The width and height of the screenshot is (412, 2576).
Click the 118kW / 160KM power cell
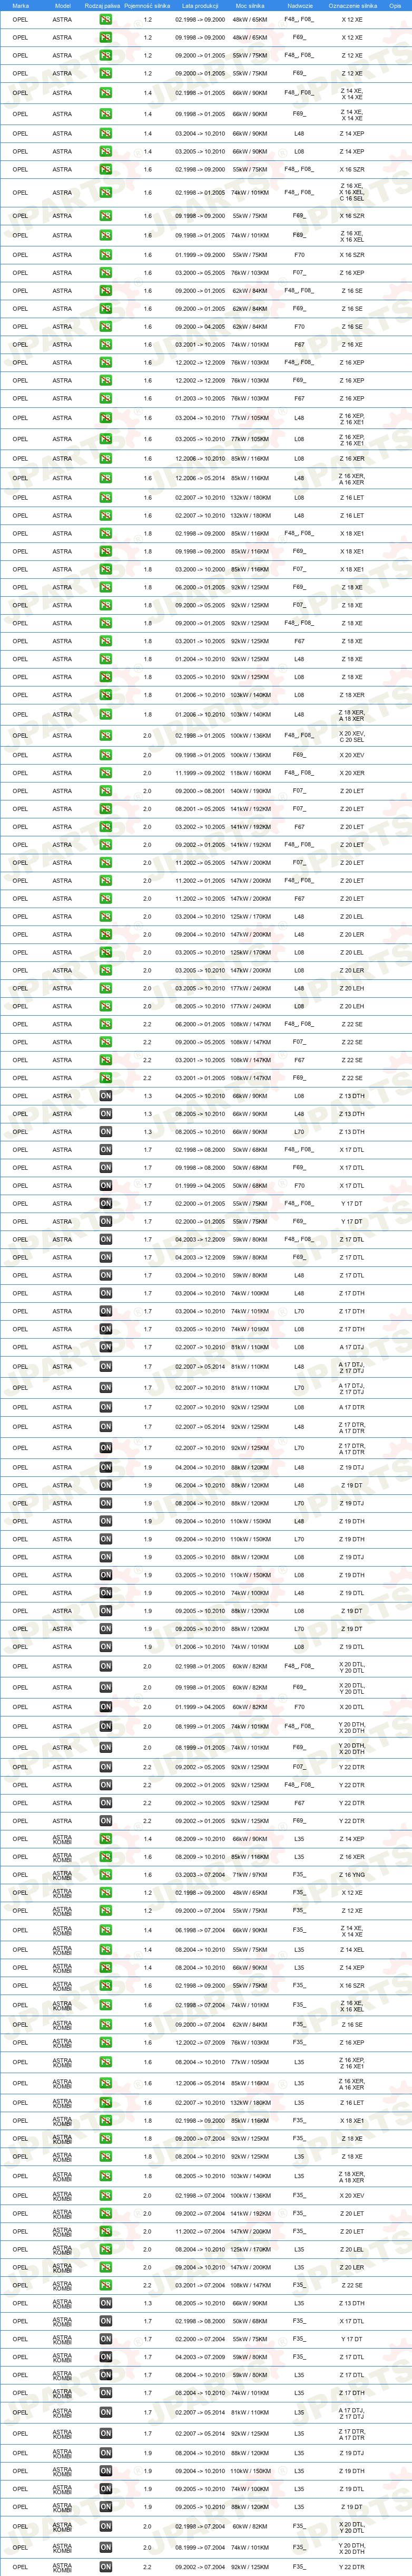[249, 773]
